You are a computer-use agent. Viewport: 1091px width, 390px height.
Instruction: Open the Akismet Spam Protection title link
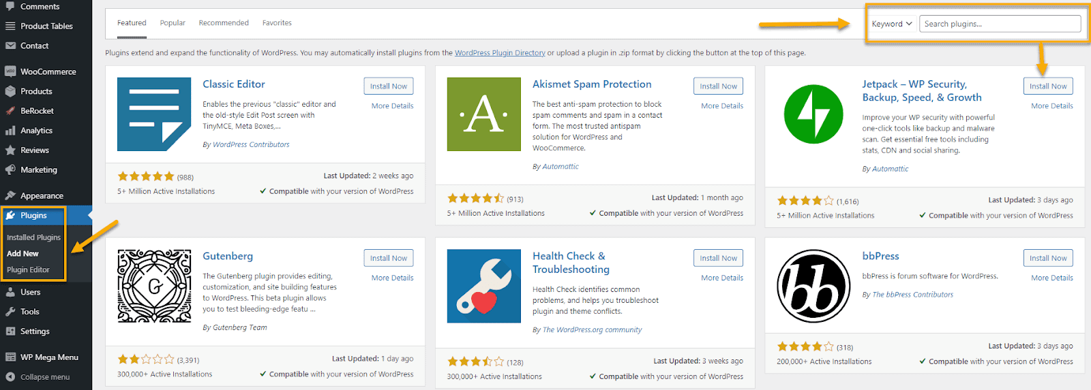592,84
